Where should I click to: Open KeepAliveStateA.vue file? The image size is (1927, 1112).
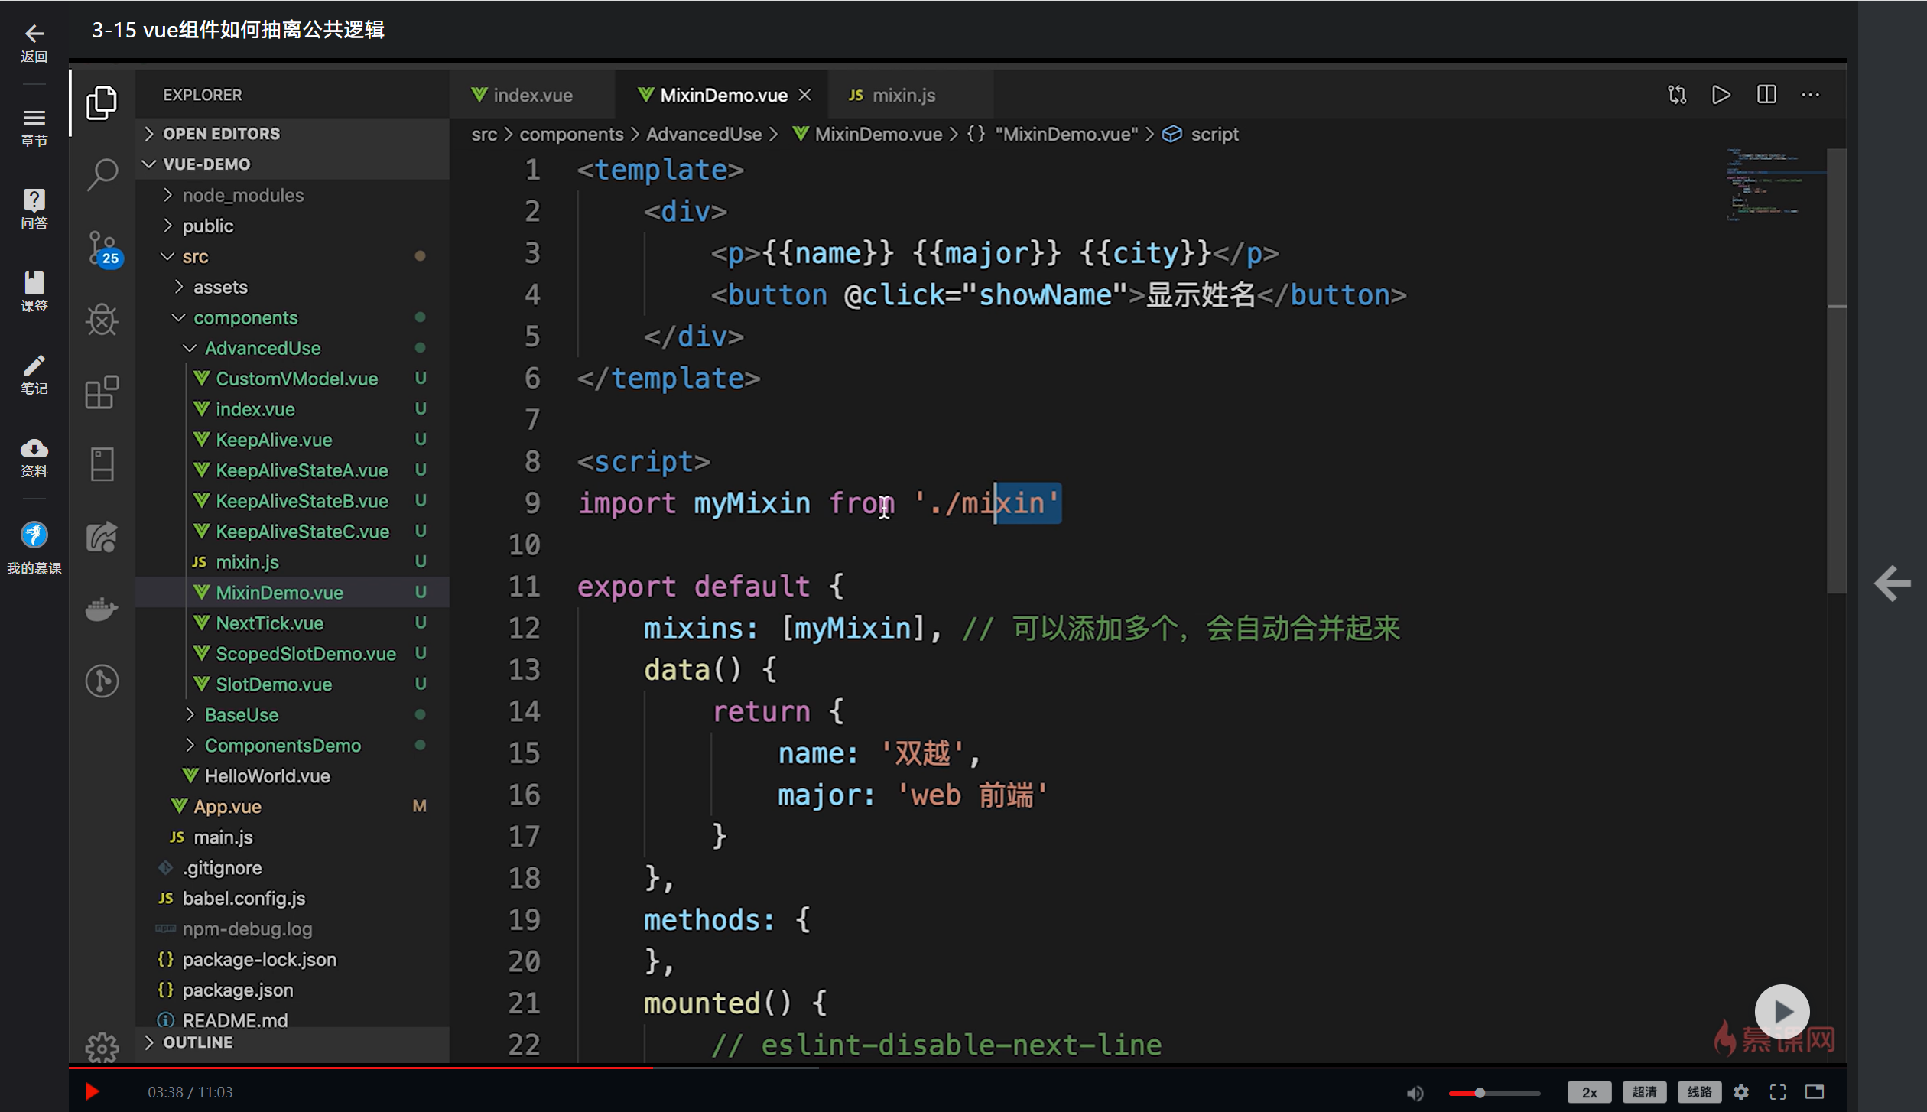292,470
